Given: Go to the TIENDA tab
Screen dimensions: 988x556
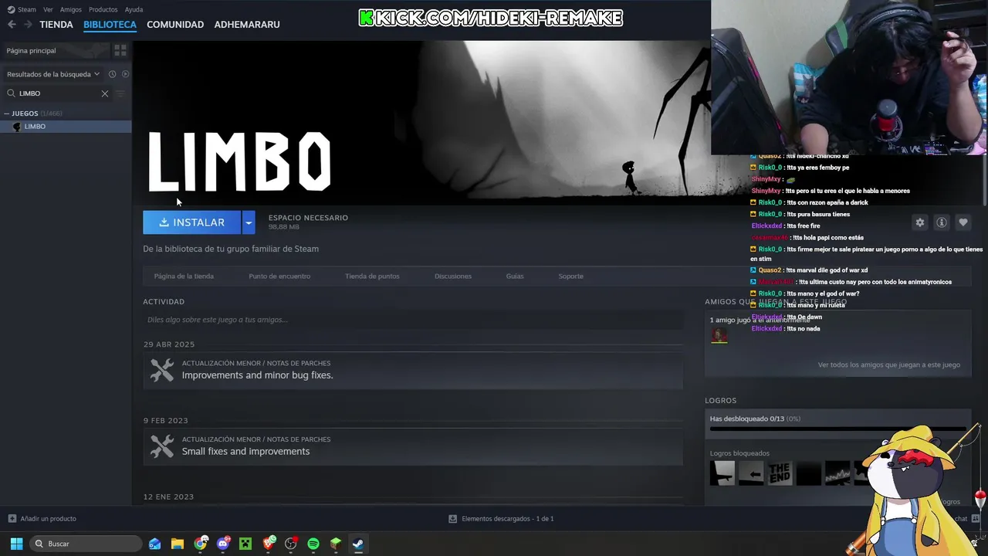Looking at the screenshot, I should 56,25.
